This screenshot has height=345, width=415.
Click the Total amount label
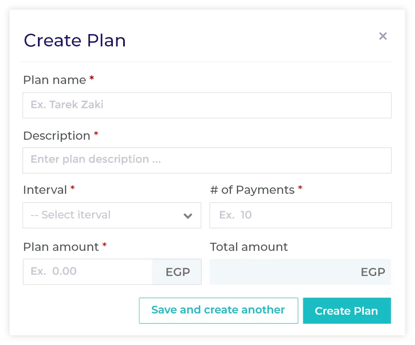[x=249, y=247]
